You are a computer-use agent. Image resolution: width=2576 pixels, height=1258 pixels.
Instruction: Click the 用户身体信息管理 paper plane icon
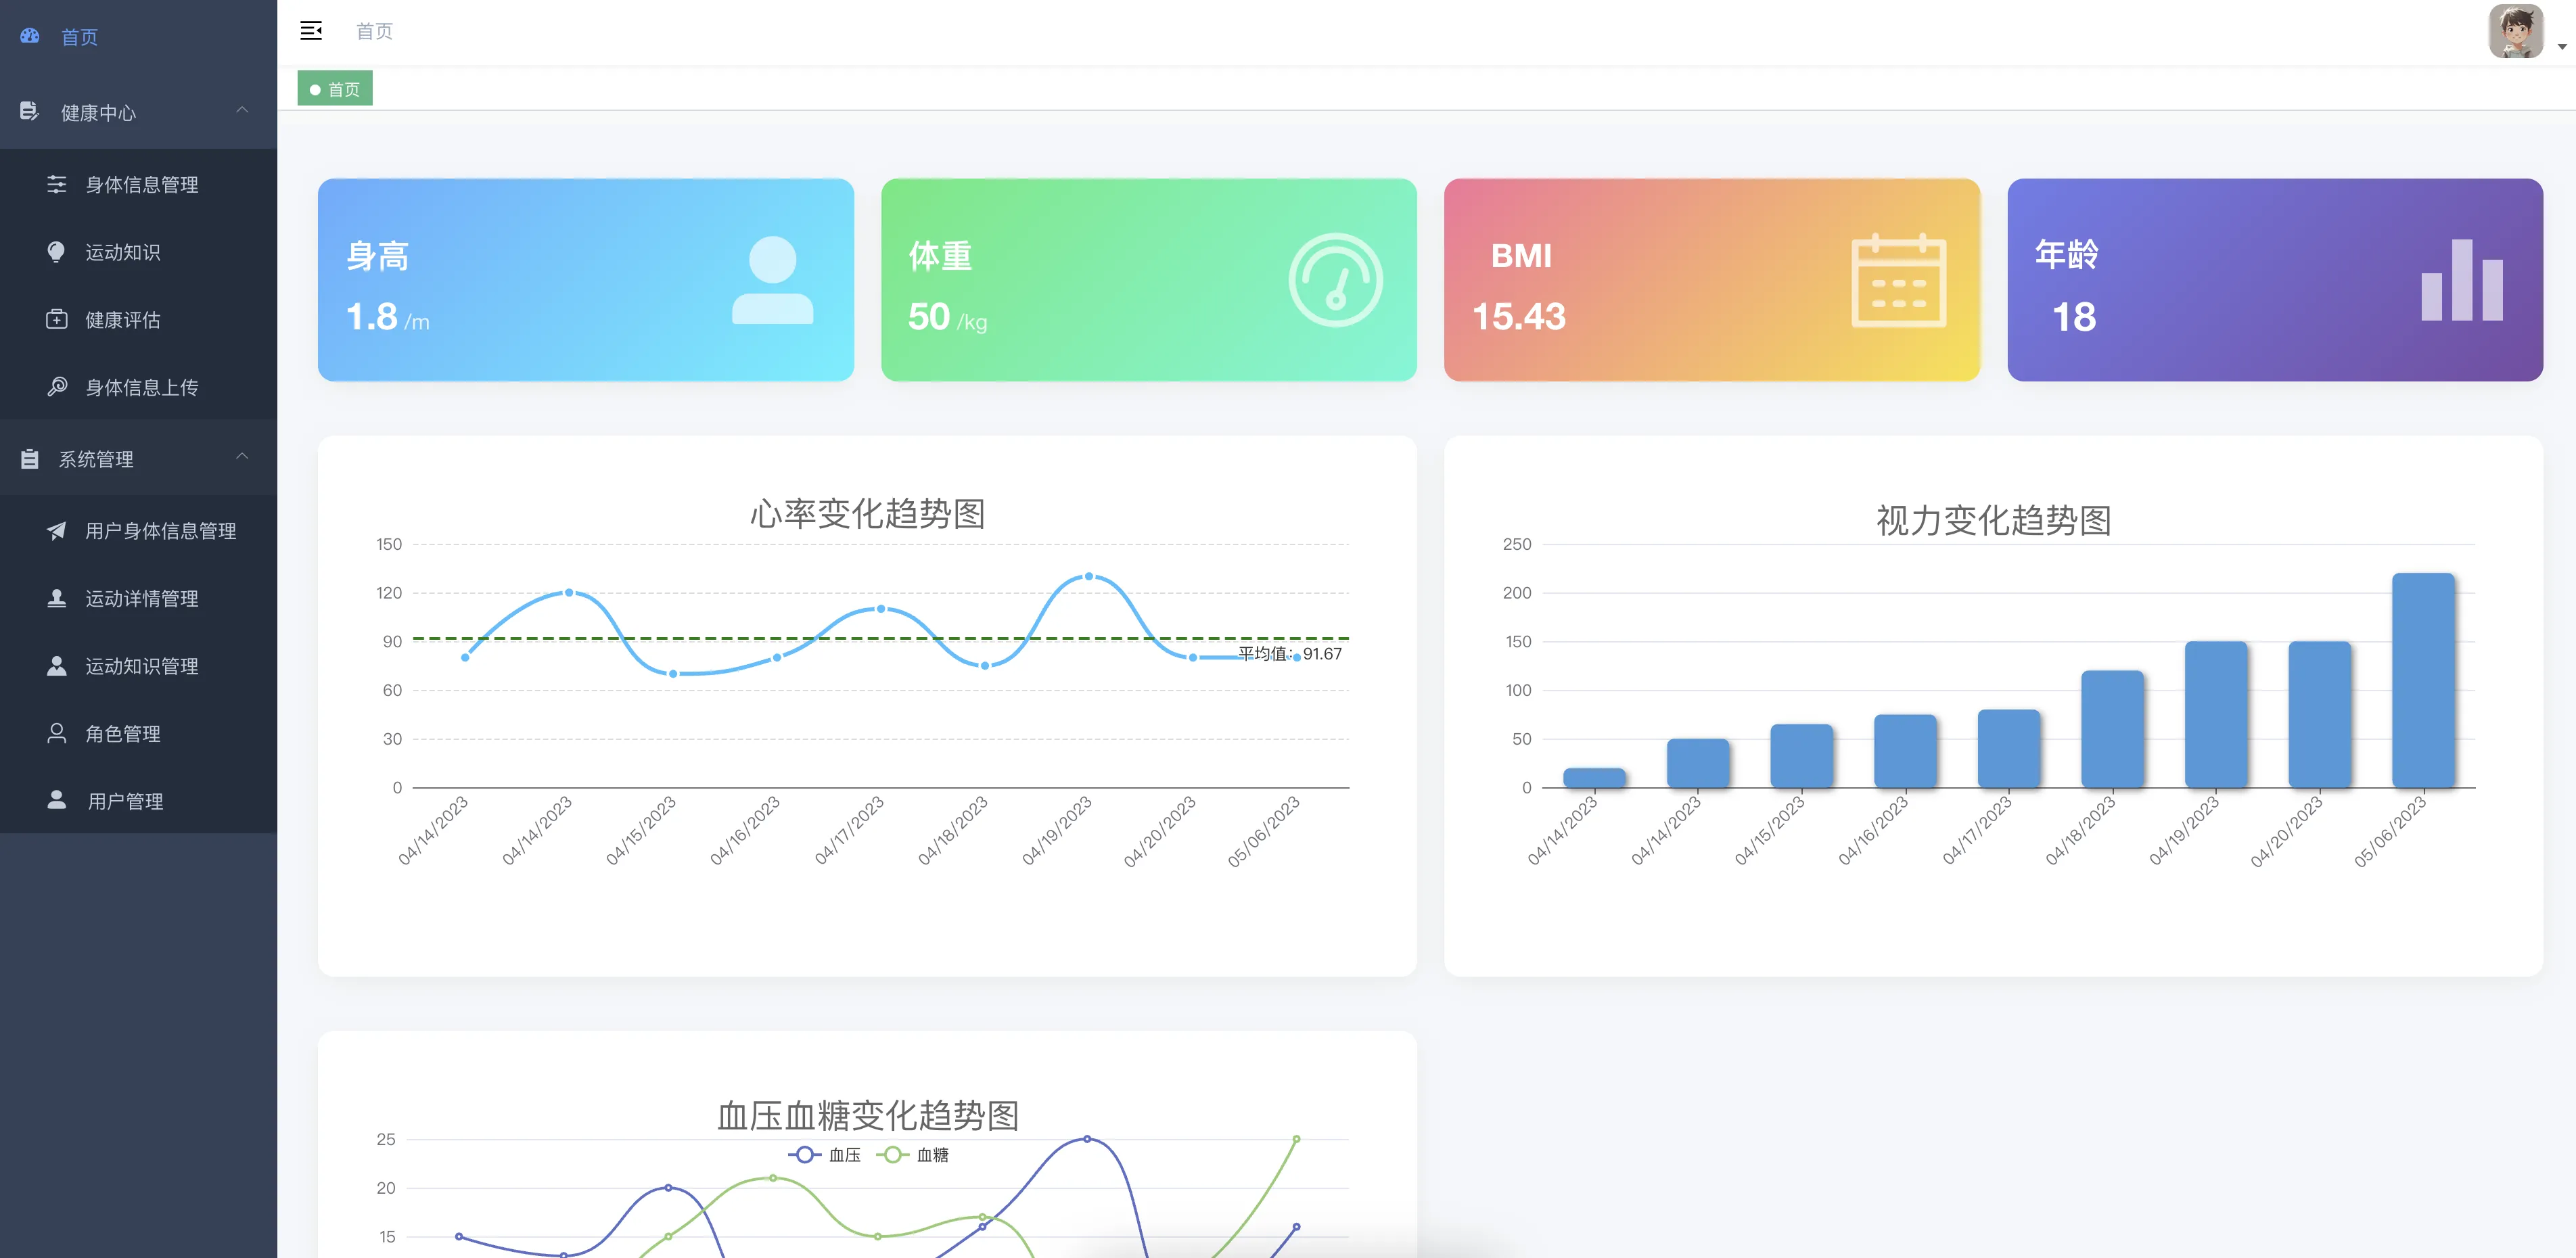57,530
